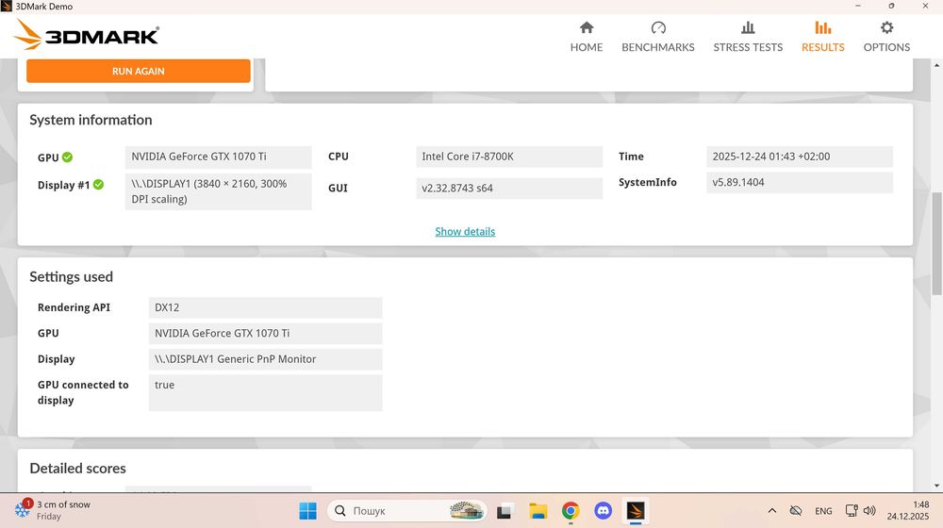Click the scrollbar down arrow

[937, 486]
